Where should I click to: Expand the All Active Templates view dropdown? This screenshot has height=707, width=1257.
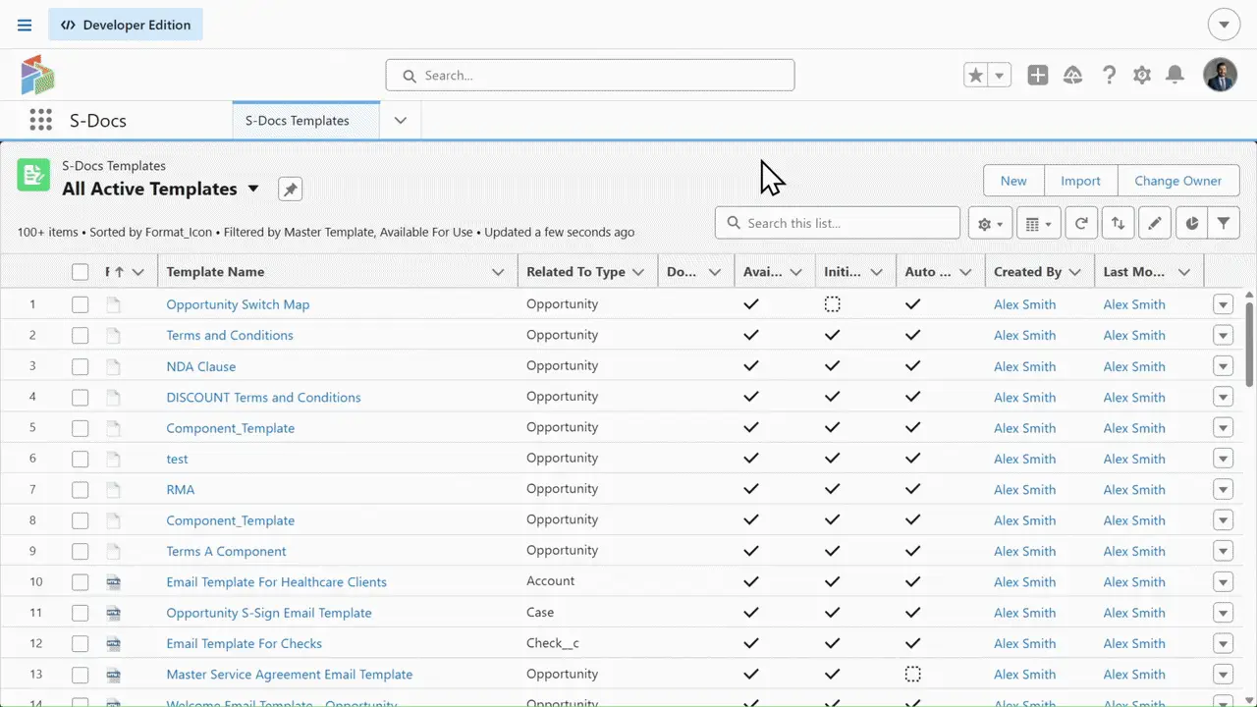tap(253, 189)
